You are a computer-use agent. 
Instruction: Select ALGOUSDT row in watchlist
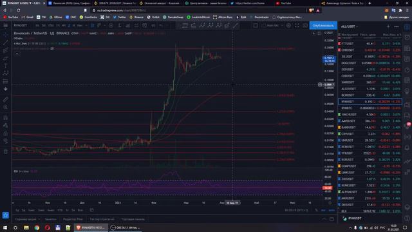370,89
